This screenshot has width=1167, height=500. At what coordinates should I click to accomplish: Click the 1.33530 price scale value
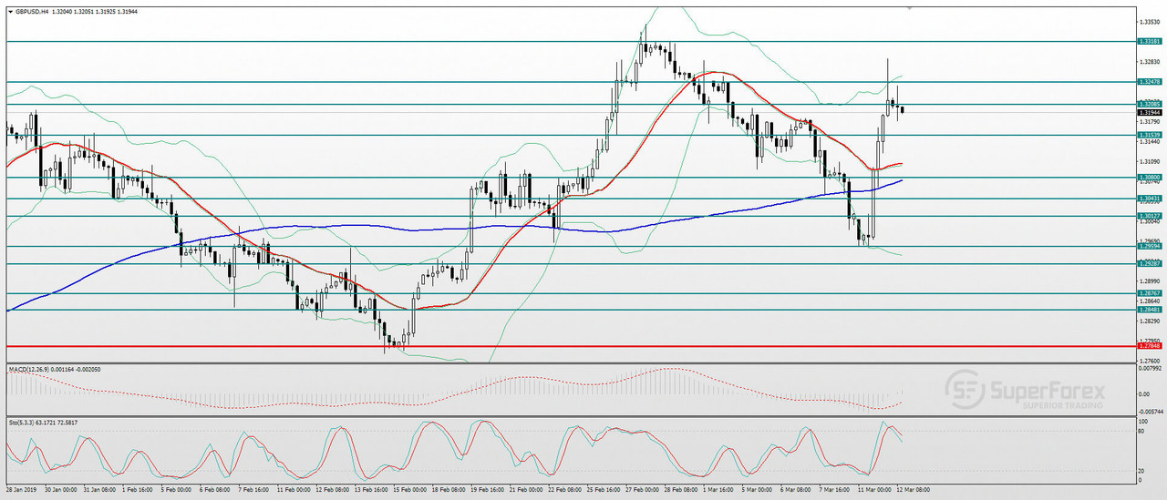tap(1150, 22)
